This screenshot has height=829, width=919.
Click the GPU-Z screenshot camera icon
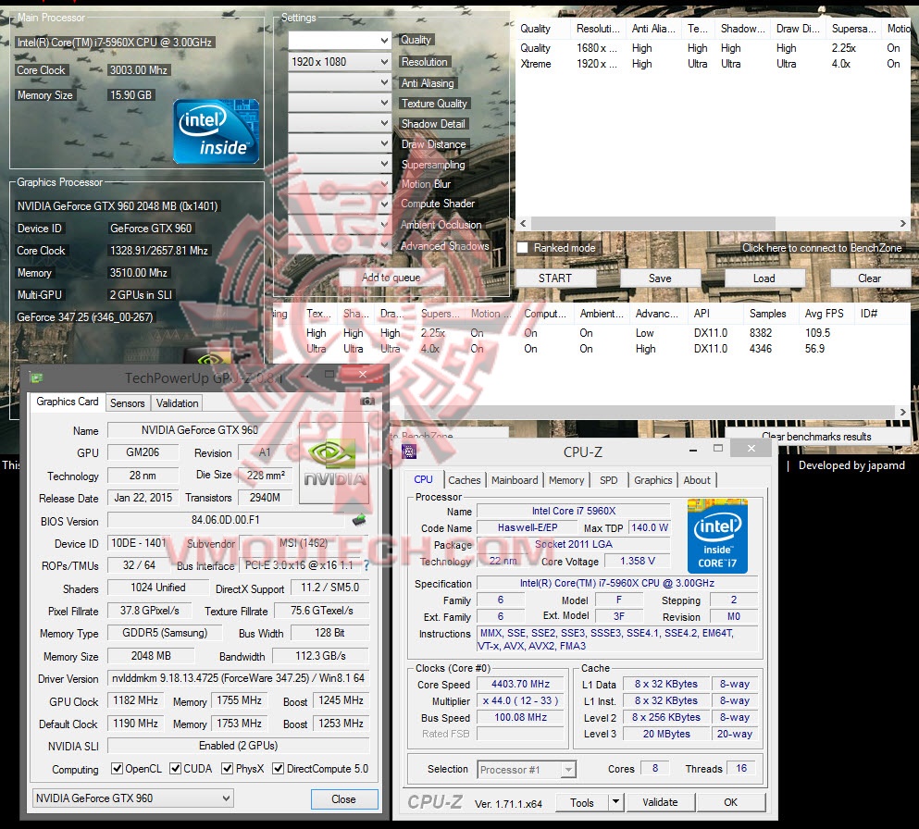click(367, 402)
